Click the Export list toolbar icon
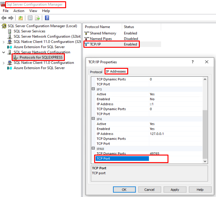The height and width of the screenshot is (197, 216). pyautogui.click(x=37, y=18)
